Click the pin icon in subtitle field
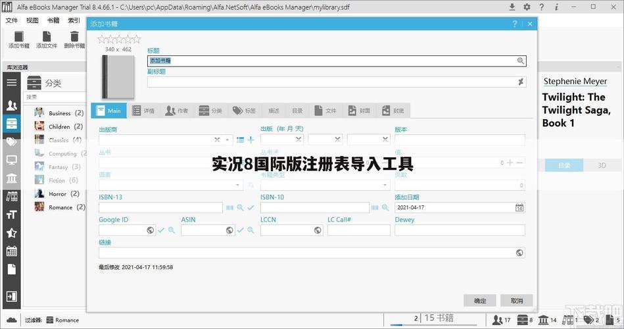This screenshot has width=624, height=329. [x=520, y=82]
